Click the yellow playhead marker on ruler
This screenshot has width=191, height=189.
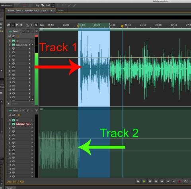pyautogui.click(x=122, y=26)
